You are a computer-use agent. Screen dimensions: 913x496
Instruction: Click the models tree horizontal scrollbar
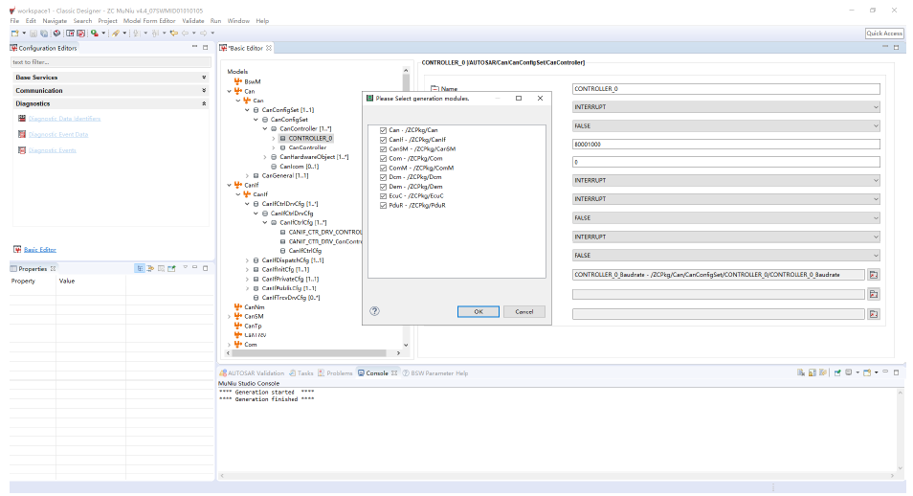click(309, 353)
